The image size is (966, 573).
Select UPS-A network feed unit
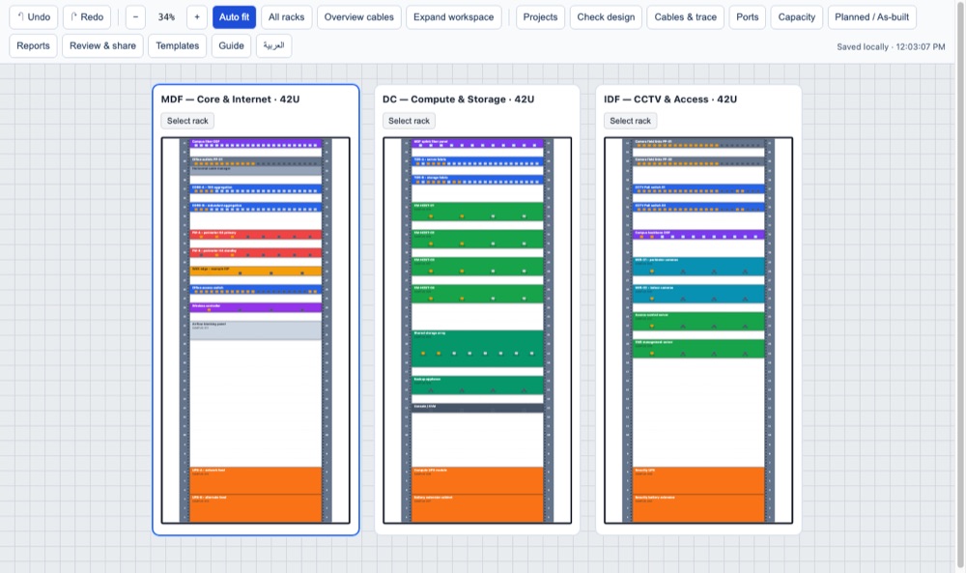[256, 480]
